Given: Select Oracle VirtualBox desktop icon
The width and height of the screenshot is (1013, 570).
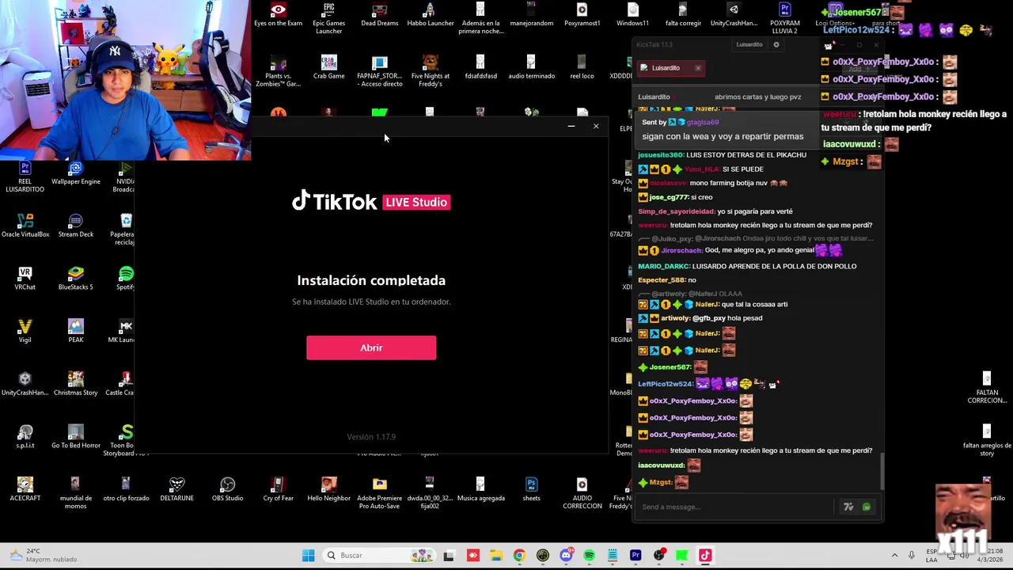Looking at the screenshot, I should click(25, 226).
